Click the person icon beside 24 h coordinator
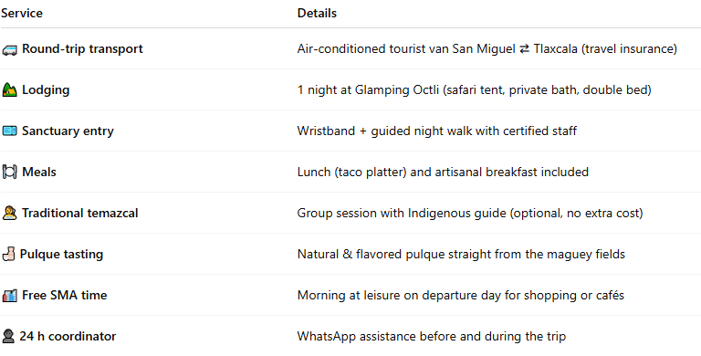Screen dimensions: 701x356 tap(8, 336)
